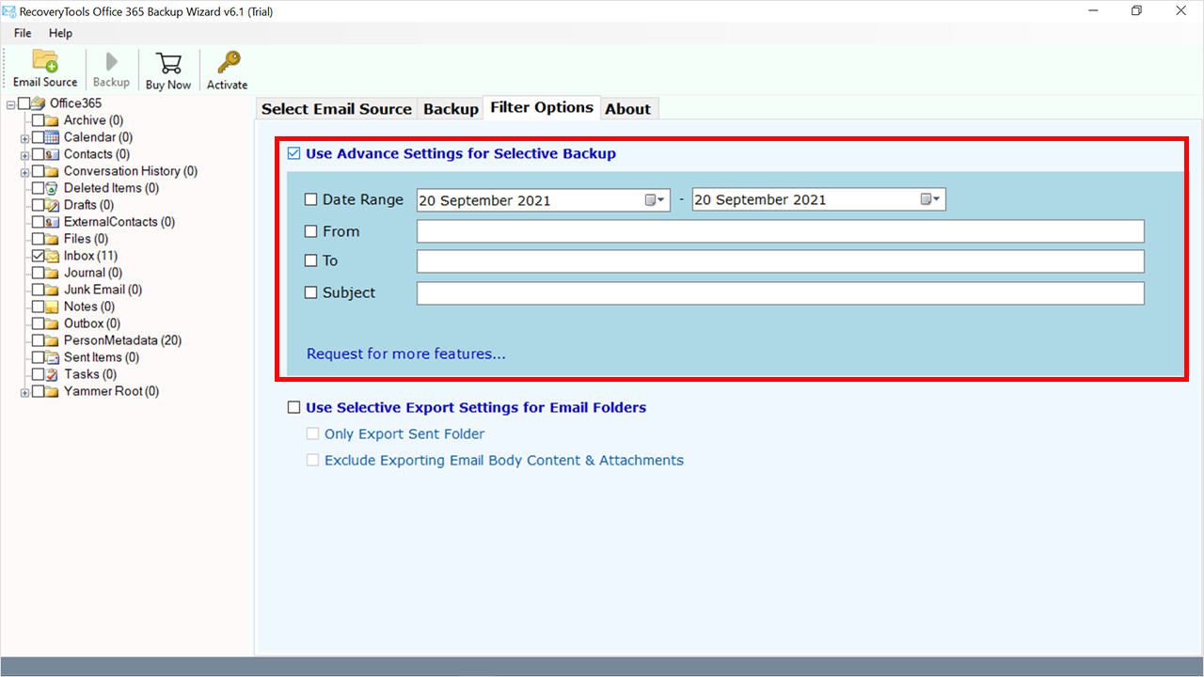Enable the Subject filter checkbox
This screenshot has width=1204, height=677.
[311, 292]
